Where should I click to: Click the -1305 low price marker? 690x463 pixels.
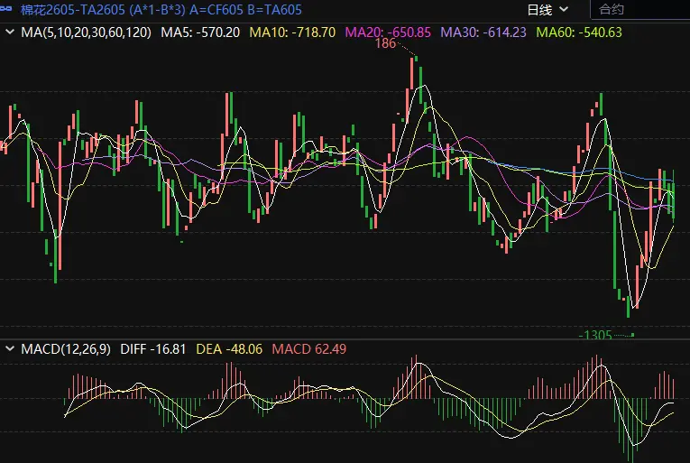point(594,335)
